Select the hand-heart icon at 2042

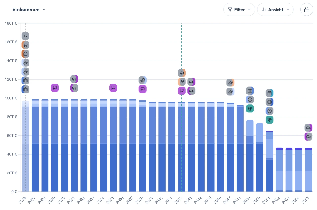point(182,82)
